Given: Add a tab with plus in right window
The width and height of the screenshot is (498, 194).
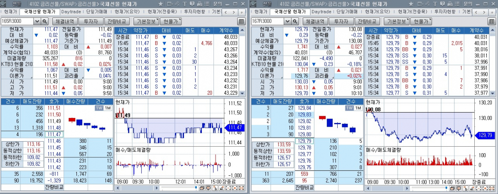Looking at the screenshot, I should click(492, 12).
